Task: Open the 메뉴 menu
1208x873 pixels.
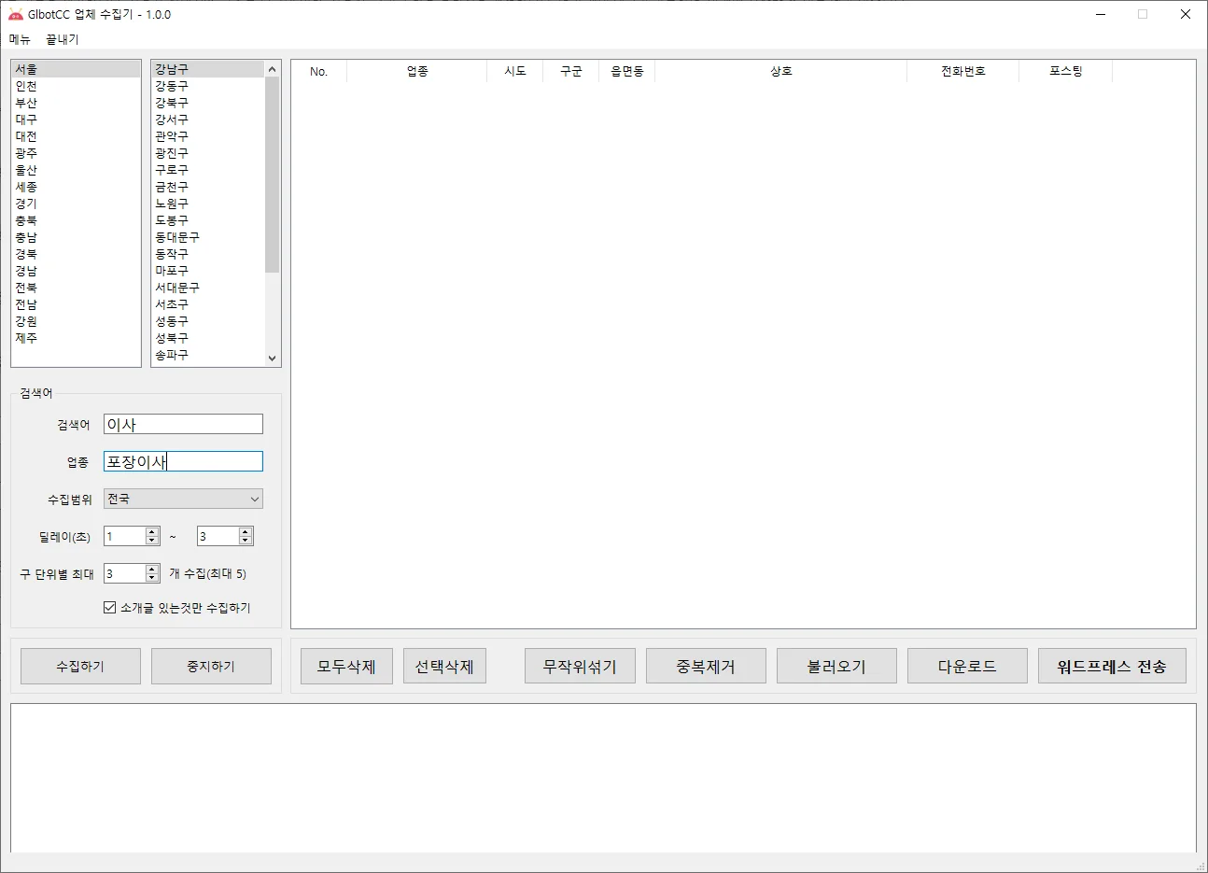Action: (20, 39)
